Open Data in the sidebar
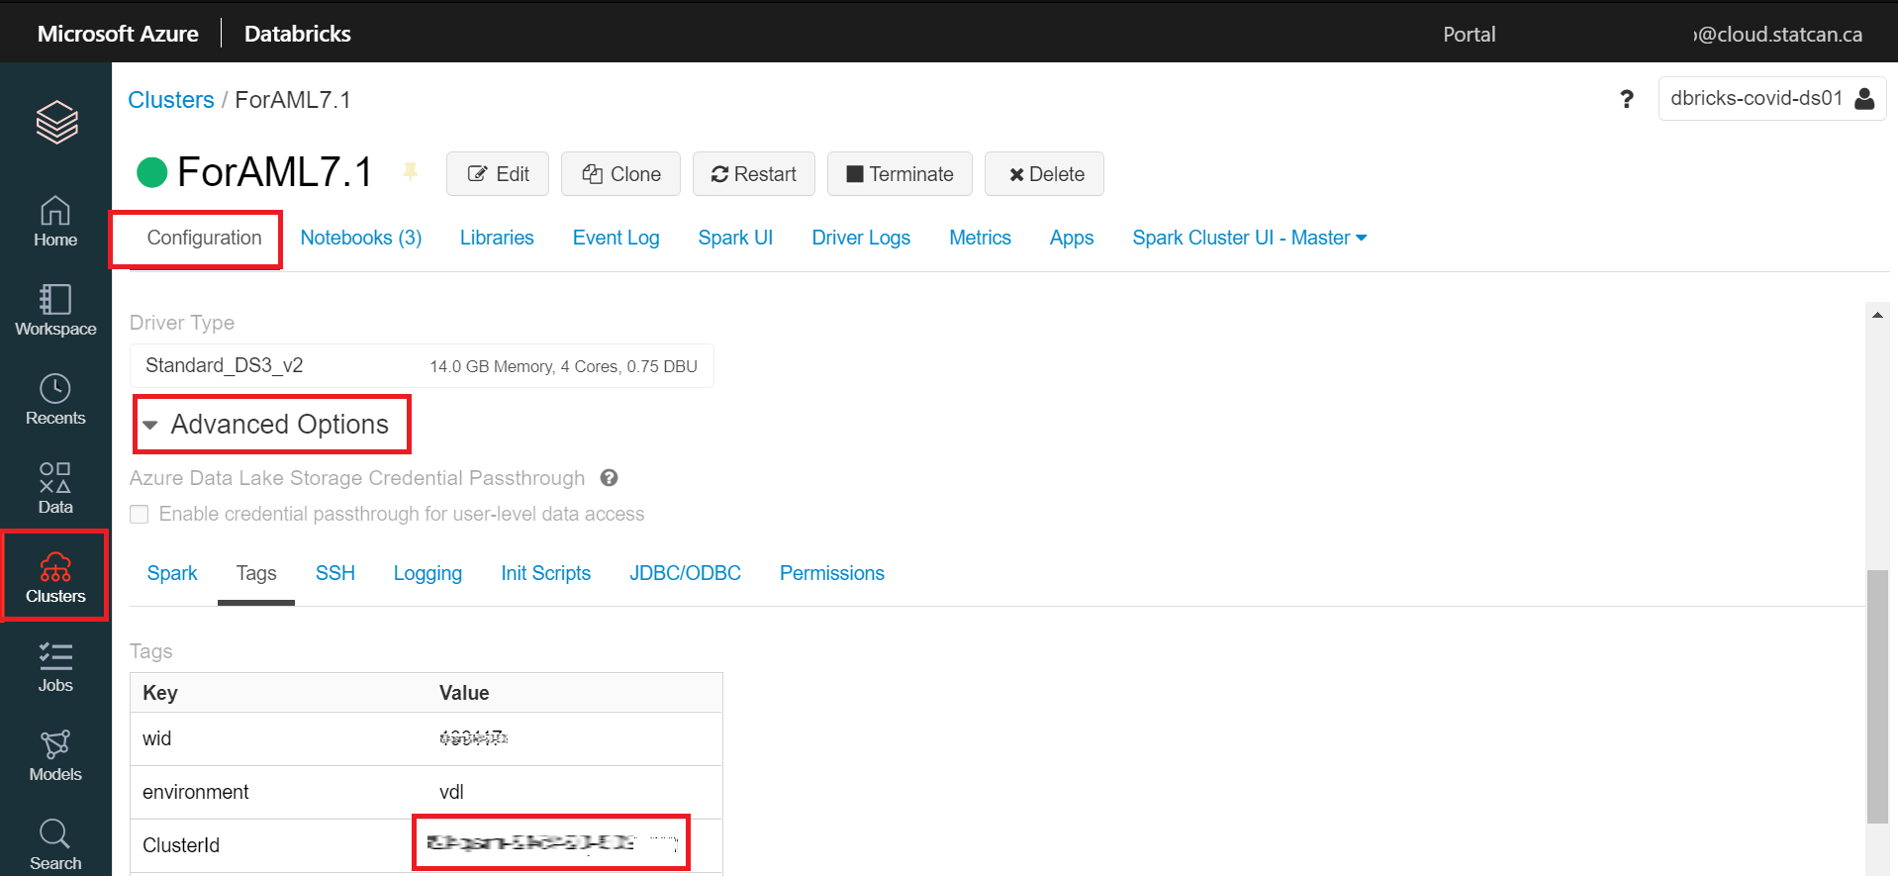Image resolution: width=1898 pixels, height=876 pixels. pos(55,488)
